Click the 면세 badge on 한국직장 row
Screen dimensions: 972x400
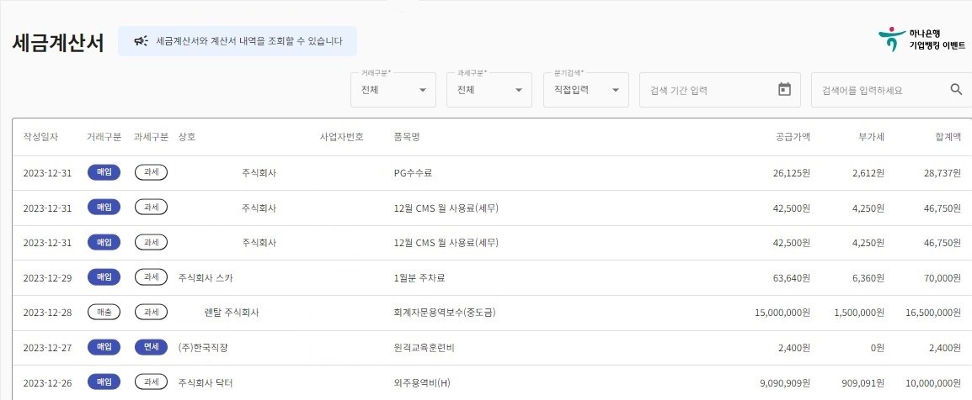pos(151,347)
